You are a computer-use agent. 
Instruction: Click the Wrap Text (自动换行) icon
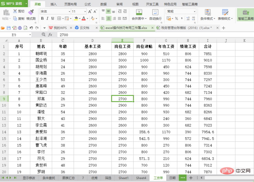155,12
